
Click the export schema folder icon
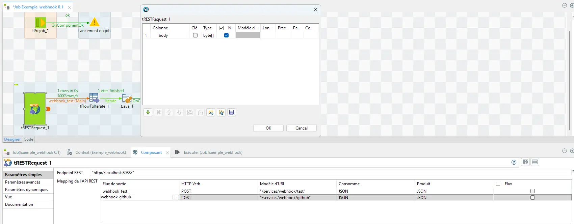tap(221, 112)
